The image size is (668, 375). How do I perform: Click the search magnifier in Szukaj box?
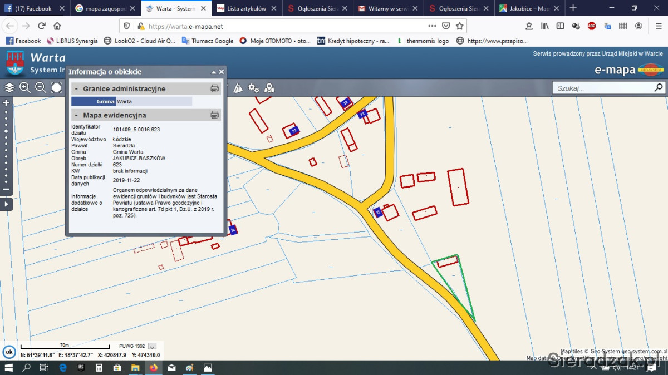tap(659, 88)
